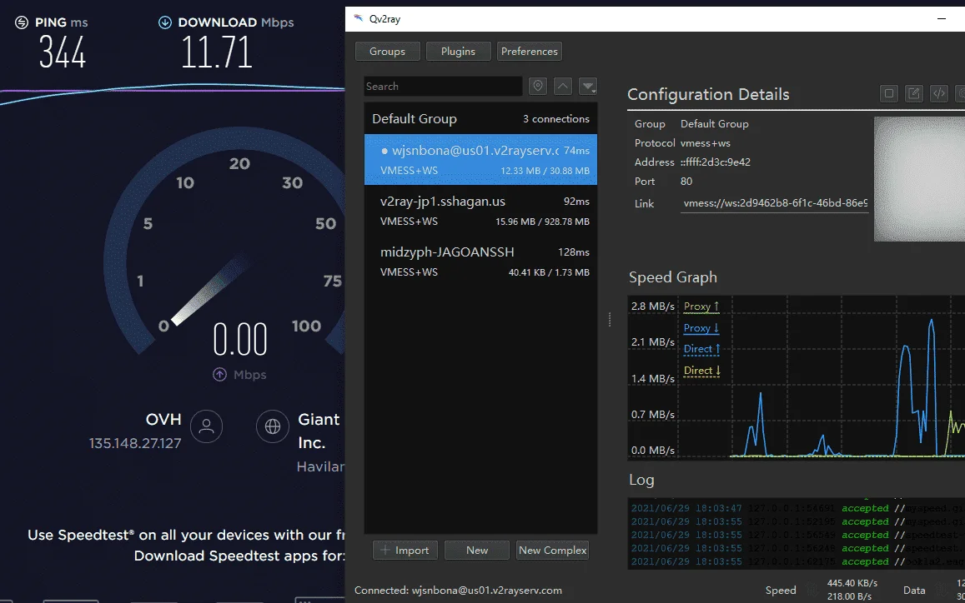Click the 344 ping result
The width and height of the screenshot is (965, 603).
coord(63,52)
